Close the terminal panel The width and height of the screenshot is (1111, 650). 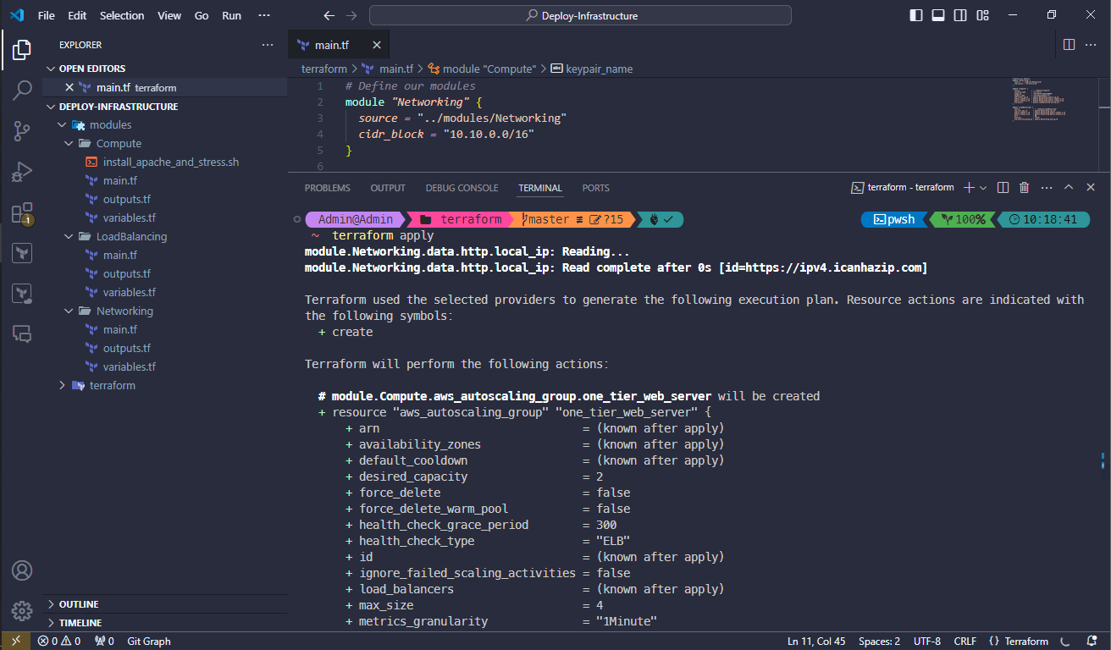point(1091,187)
